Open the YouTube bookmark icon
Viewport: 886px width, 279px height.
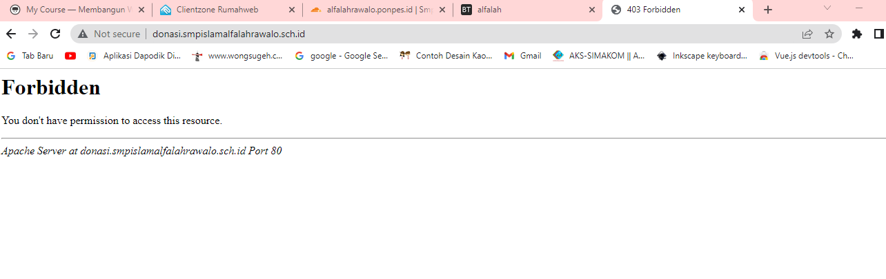coord(70,56)
